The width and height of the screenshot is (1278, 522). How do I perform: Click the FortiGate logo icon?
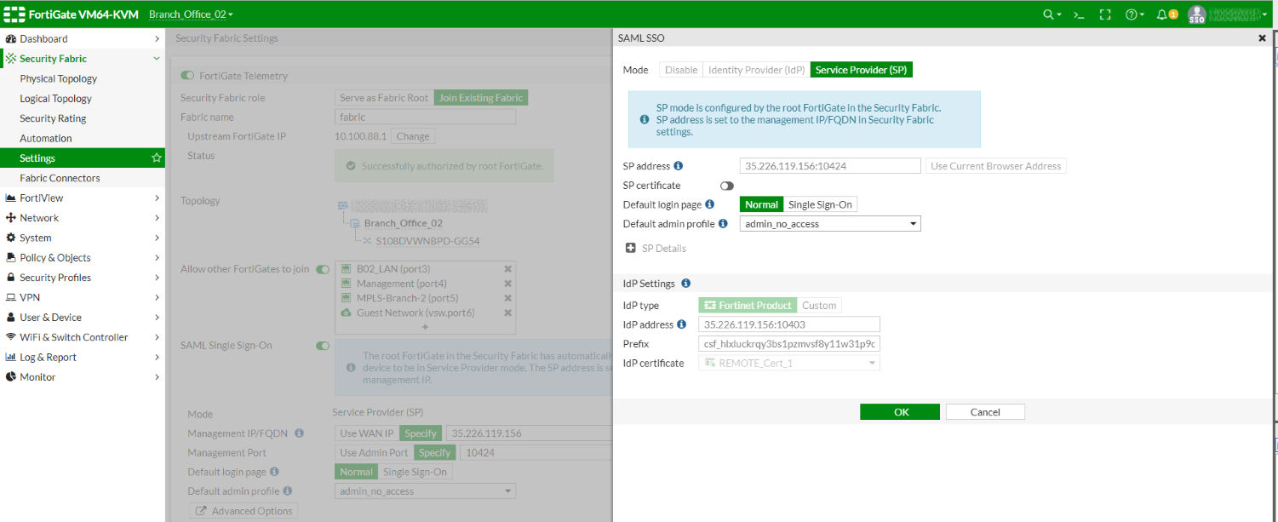[x=14, y=14]
